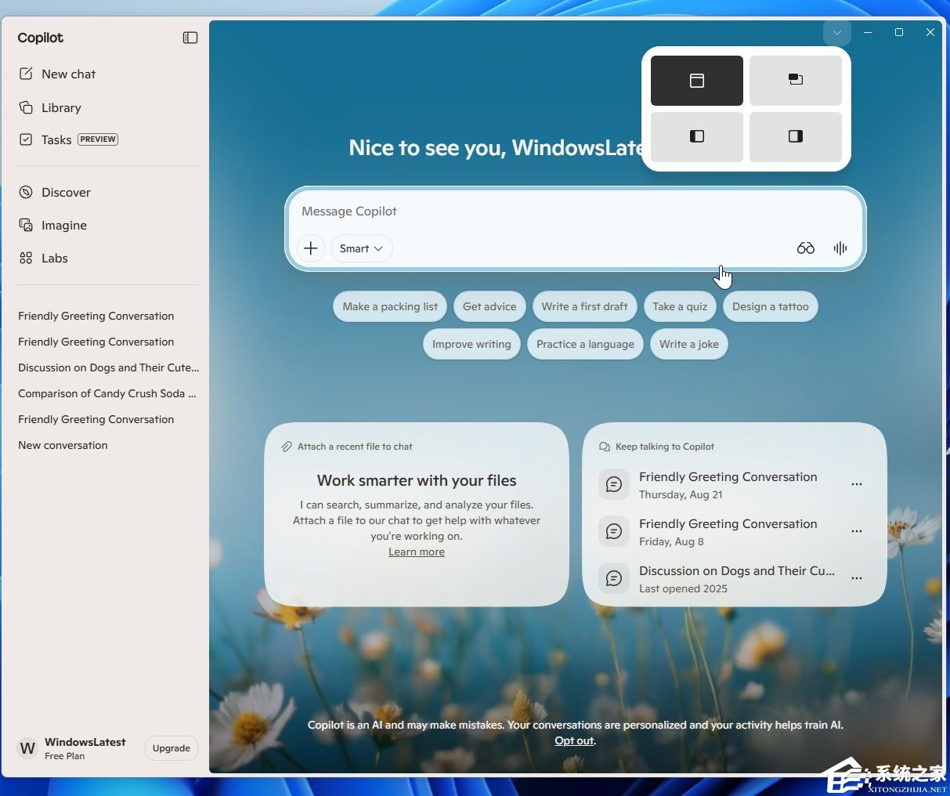The width and height of the screenshot is (950, 796).
Task: Open more options for the Thursday, Aug 21 conversation
Action: click(x=857, y=484)
